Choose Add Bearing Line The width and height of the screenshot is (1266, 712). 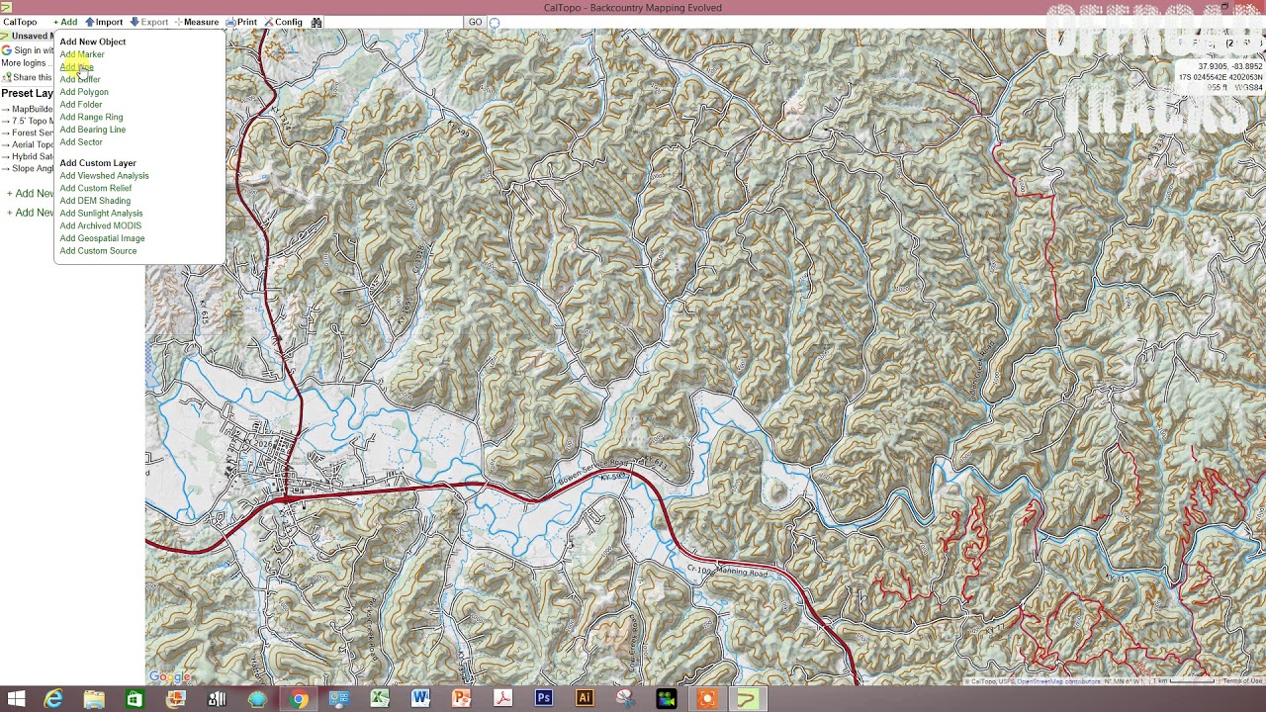[x=93, y=130]
